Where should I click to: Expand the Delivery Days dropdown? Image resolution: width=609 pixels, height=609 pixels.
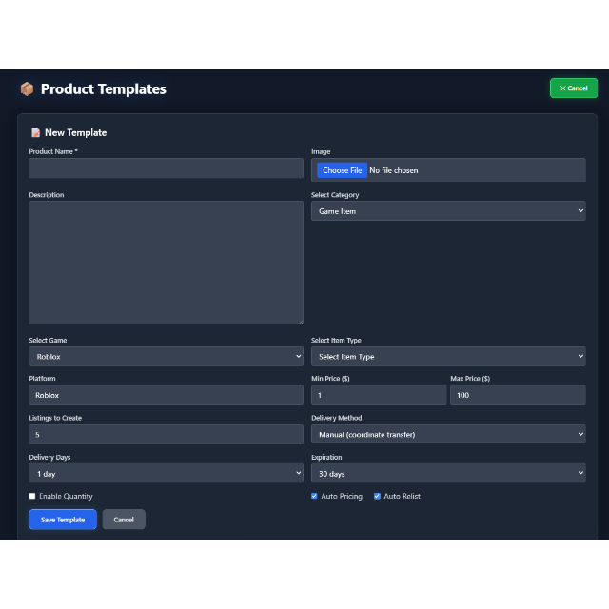coord(166,473)
